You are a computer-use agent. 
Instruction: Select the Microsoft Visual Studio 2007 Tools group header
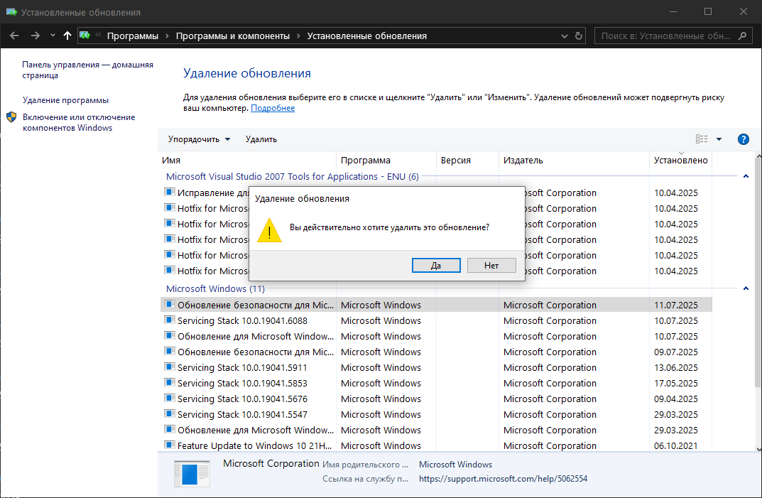[292, 176]
